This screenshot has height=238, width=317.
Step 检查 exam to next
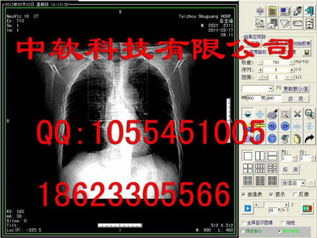292,62
